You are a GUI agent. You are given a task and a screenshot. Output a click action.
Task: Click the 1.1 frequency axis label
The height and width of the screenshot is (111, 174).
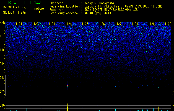(2, 36)
